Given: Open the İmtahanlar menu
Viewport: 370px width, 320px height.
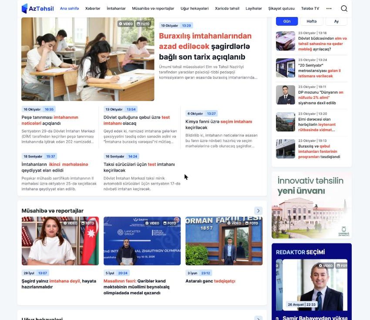Looking at the screenshot, I should [116, 9].
